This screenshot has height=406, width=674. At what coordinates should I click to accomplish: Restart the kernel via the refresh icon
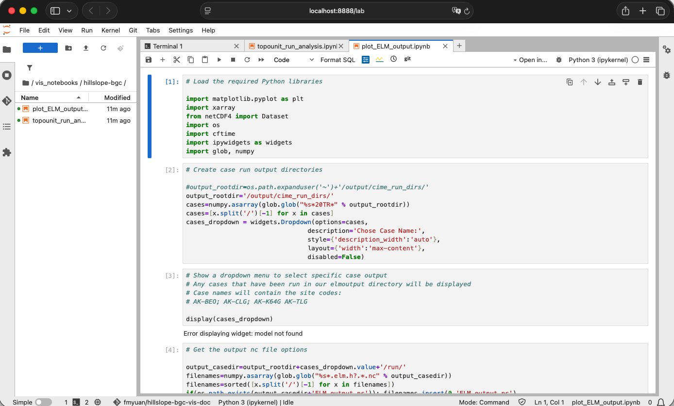247,59
